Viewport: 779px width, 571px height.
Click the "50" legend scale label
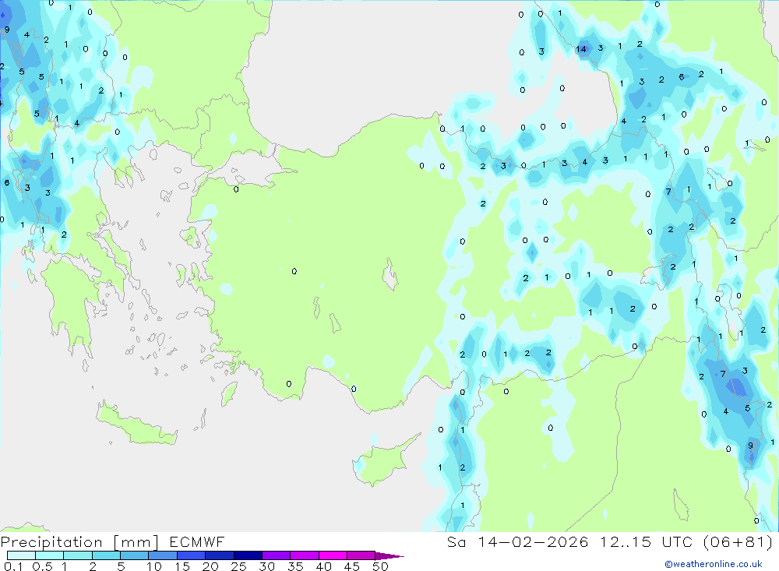(x=381, y=566)
